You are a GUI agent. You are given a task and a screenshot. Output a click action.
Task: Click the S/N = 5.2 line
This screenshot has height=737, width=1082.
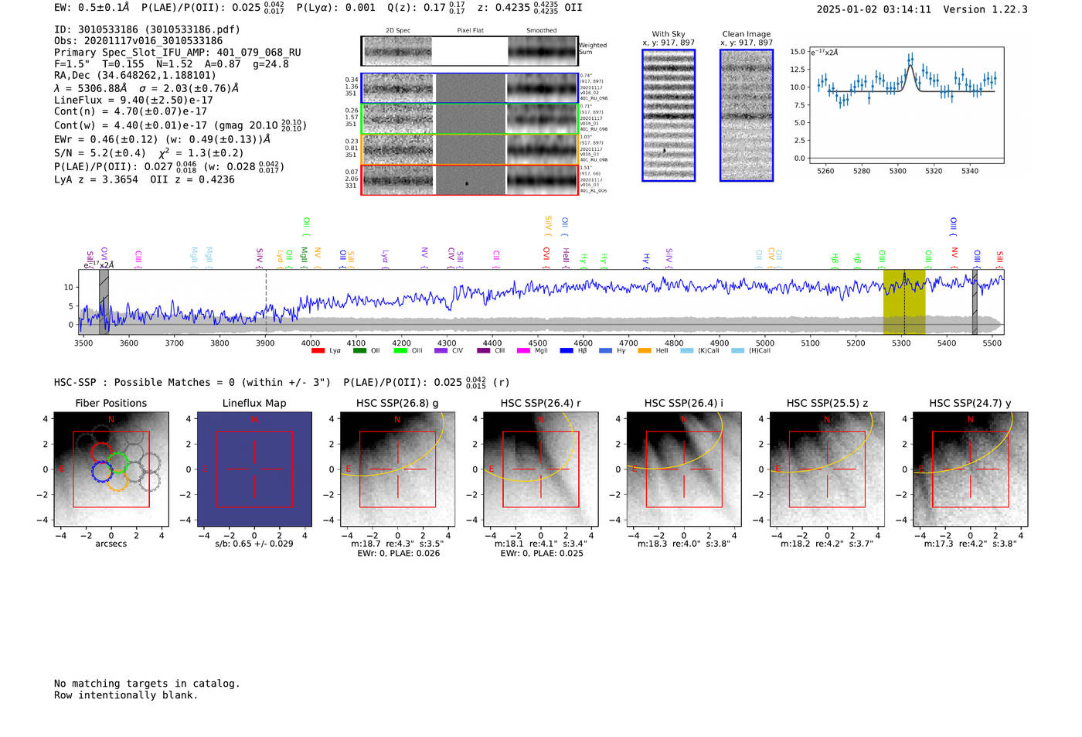pyautogui.click(x=149, y=153)
